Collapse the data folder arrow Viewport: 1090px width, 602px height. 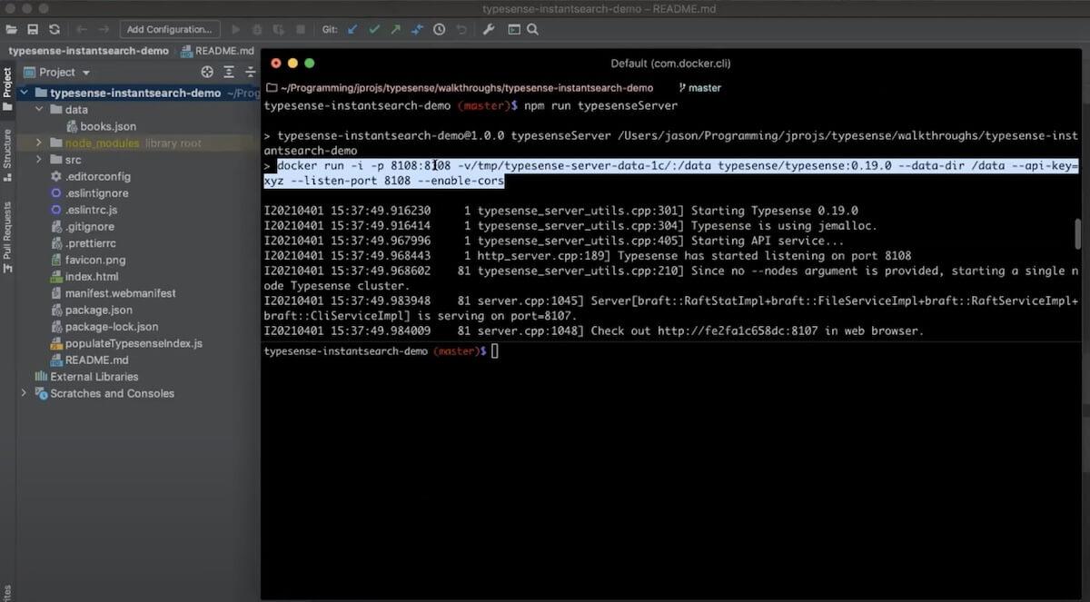click(x=40, y=110)
